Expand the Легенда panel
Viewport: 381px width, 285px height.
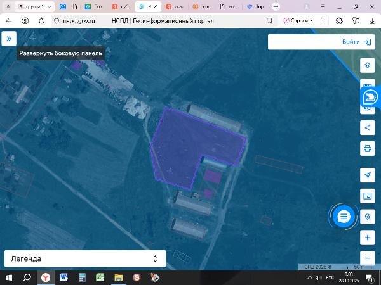tap(85, 258)
